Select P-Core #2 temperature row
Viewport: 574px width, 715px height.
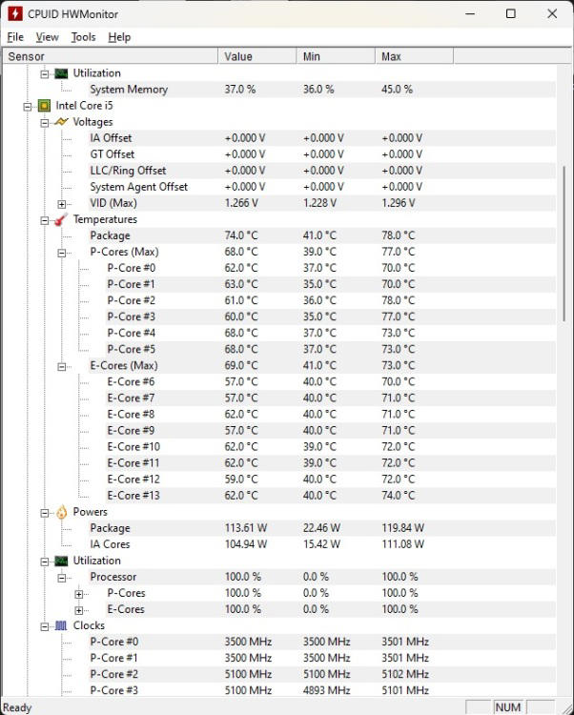[331, 300]
